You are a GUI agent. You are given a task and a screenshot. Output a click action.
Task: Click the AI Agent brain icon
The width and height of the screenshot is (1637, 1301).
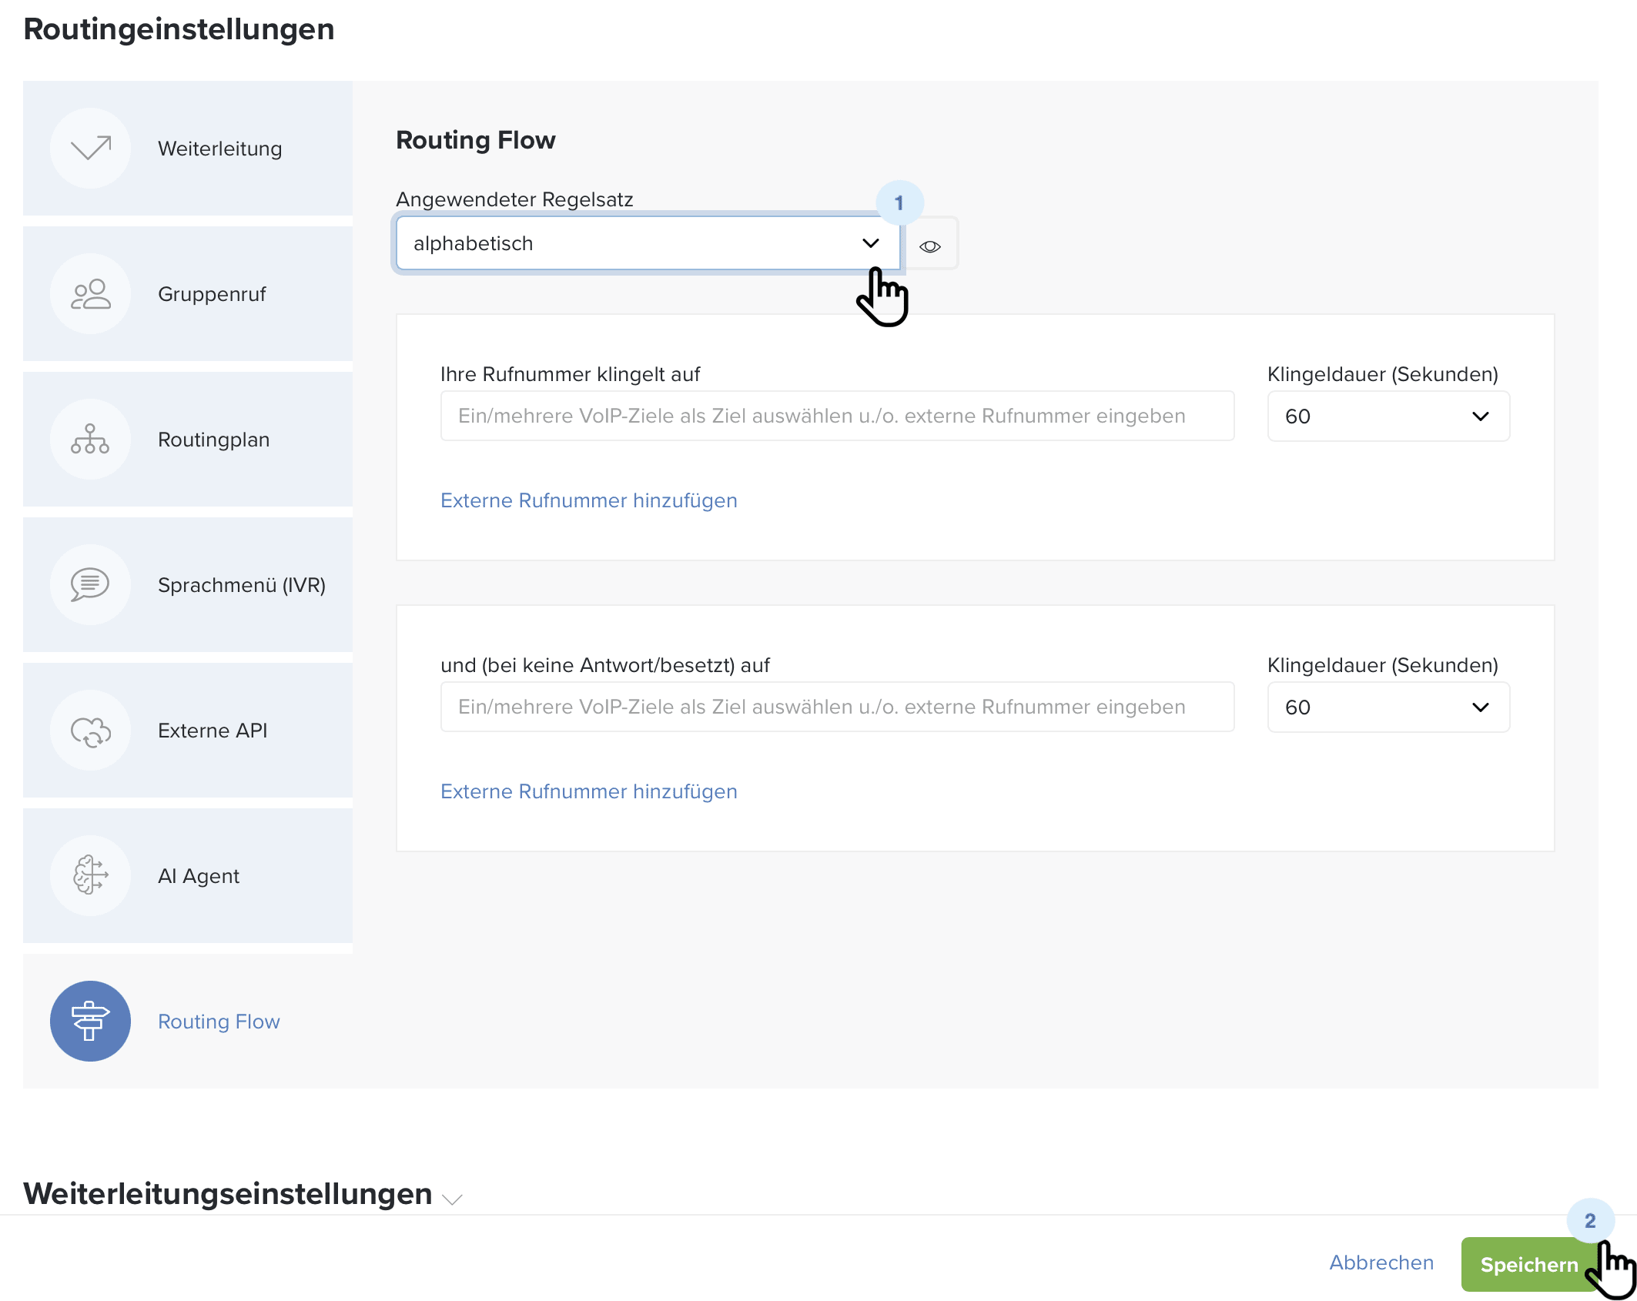tap(90, 875)
